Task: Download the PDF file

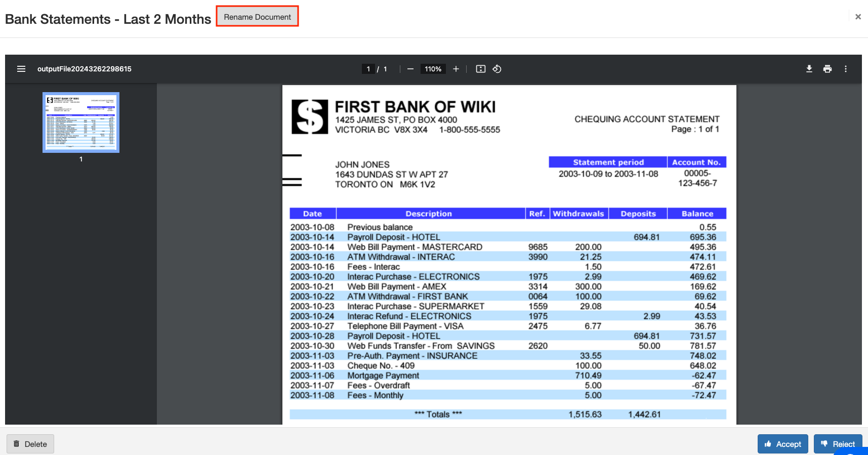Action: tap(809, 69)
